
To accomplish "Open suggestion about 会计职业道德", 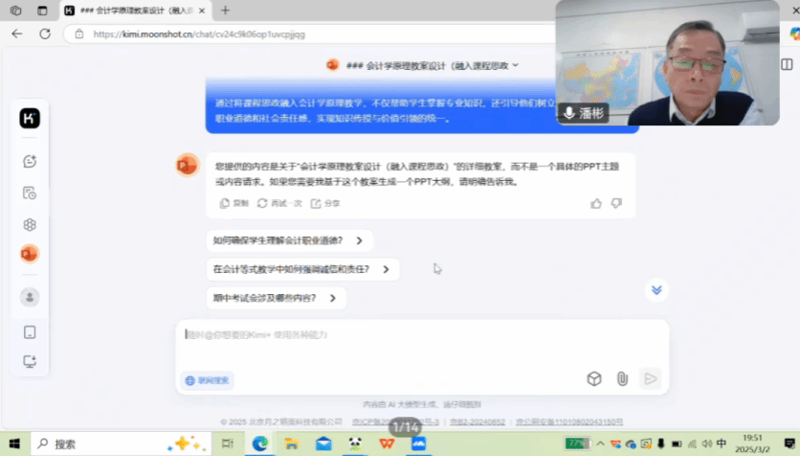I will 288,241.
